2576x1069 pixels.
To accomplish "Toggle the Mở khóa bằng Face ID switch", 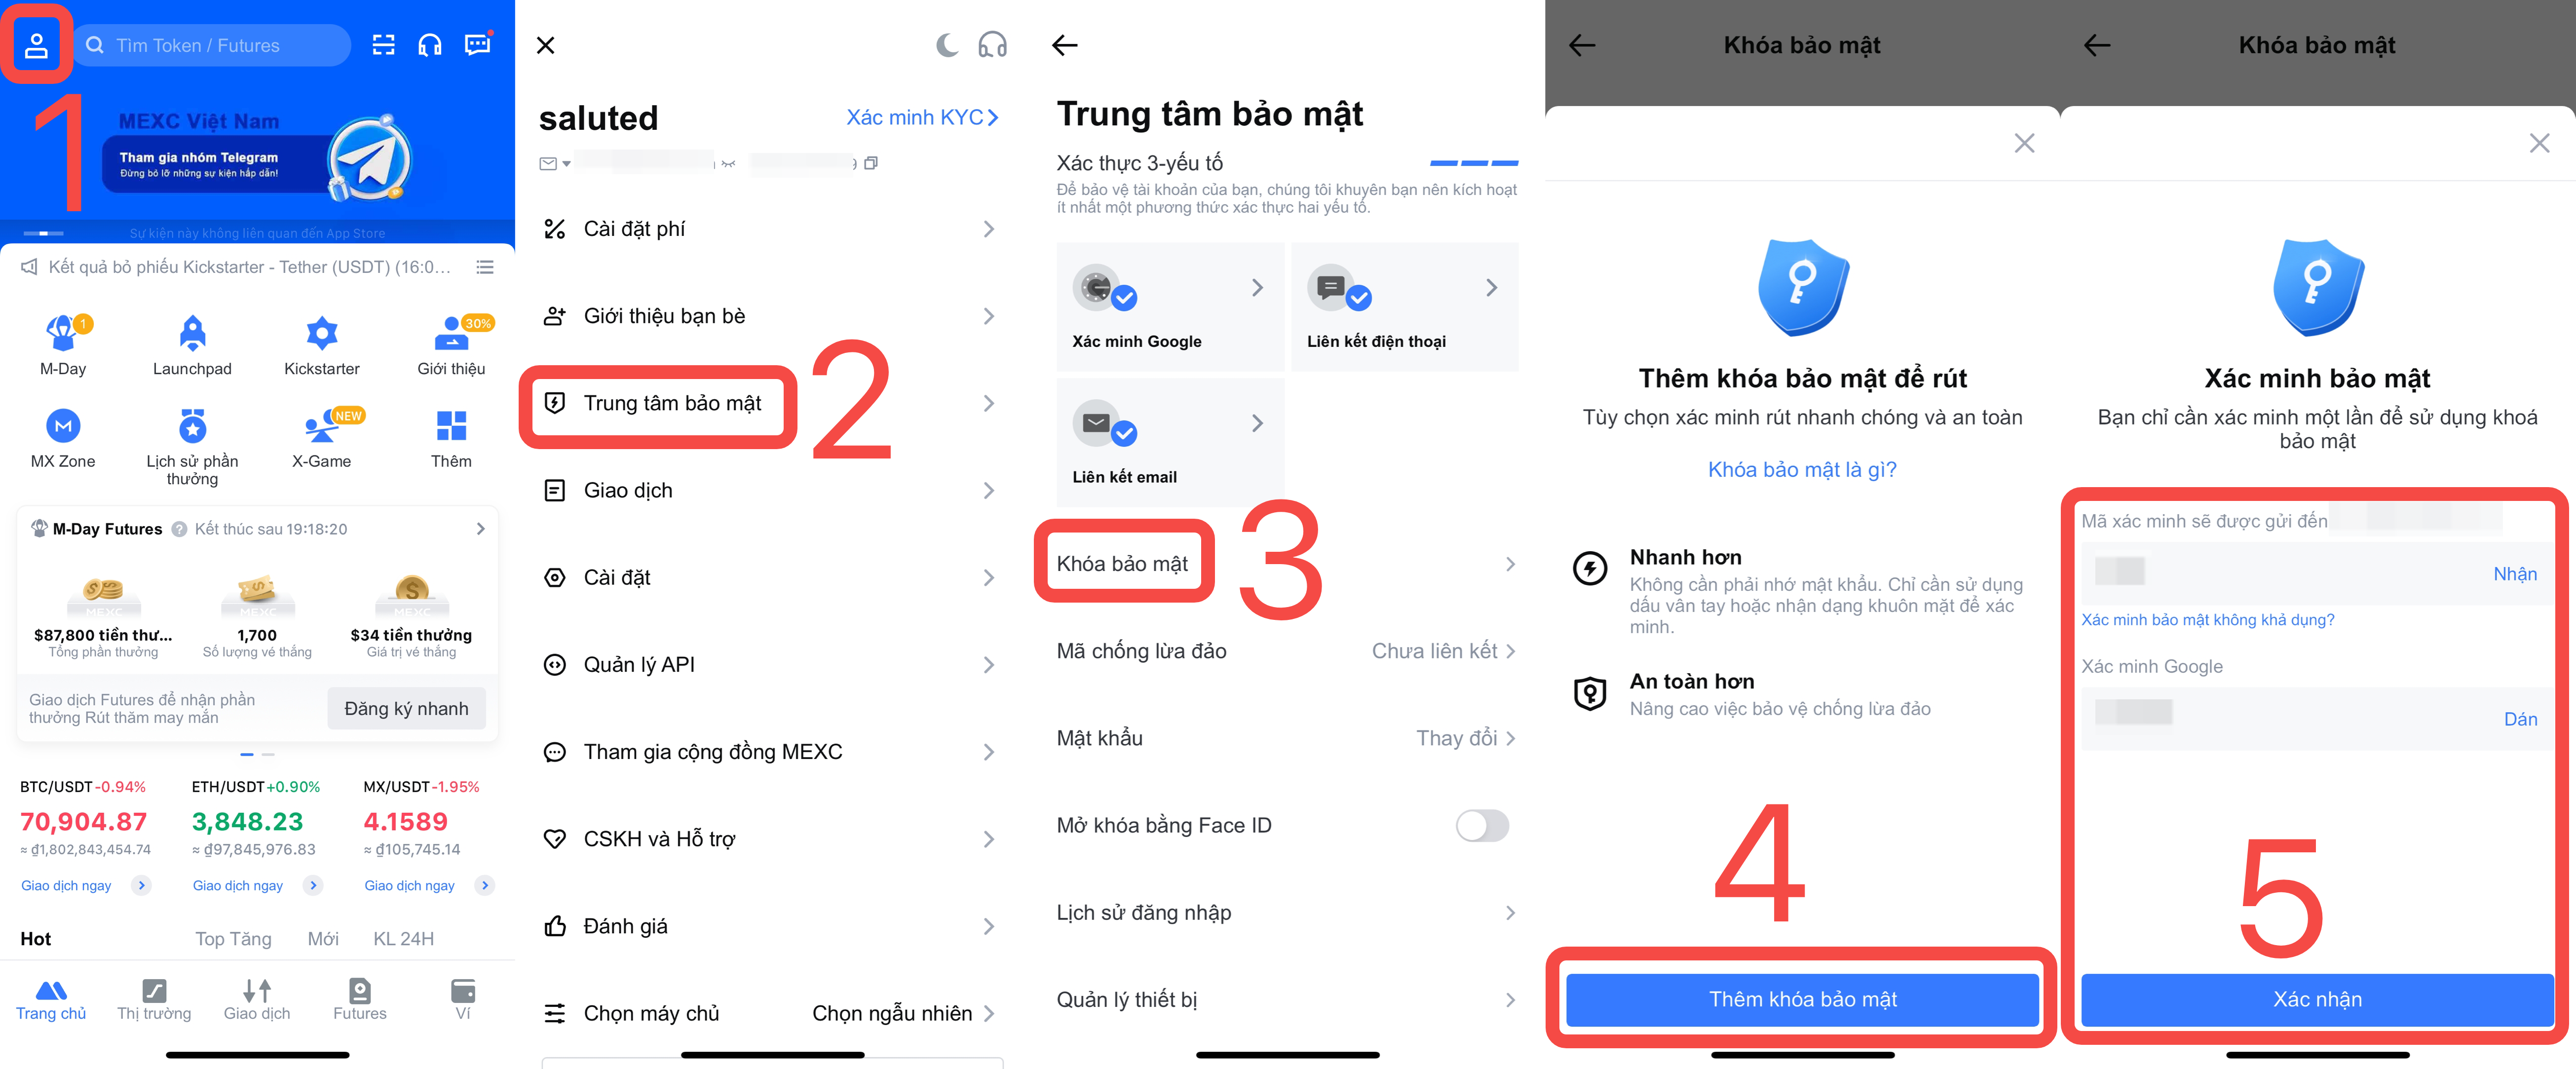I will click(x=1482, y=826).
